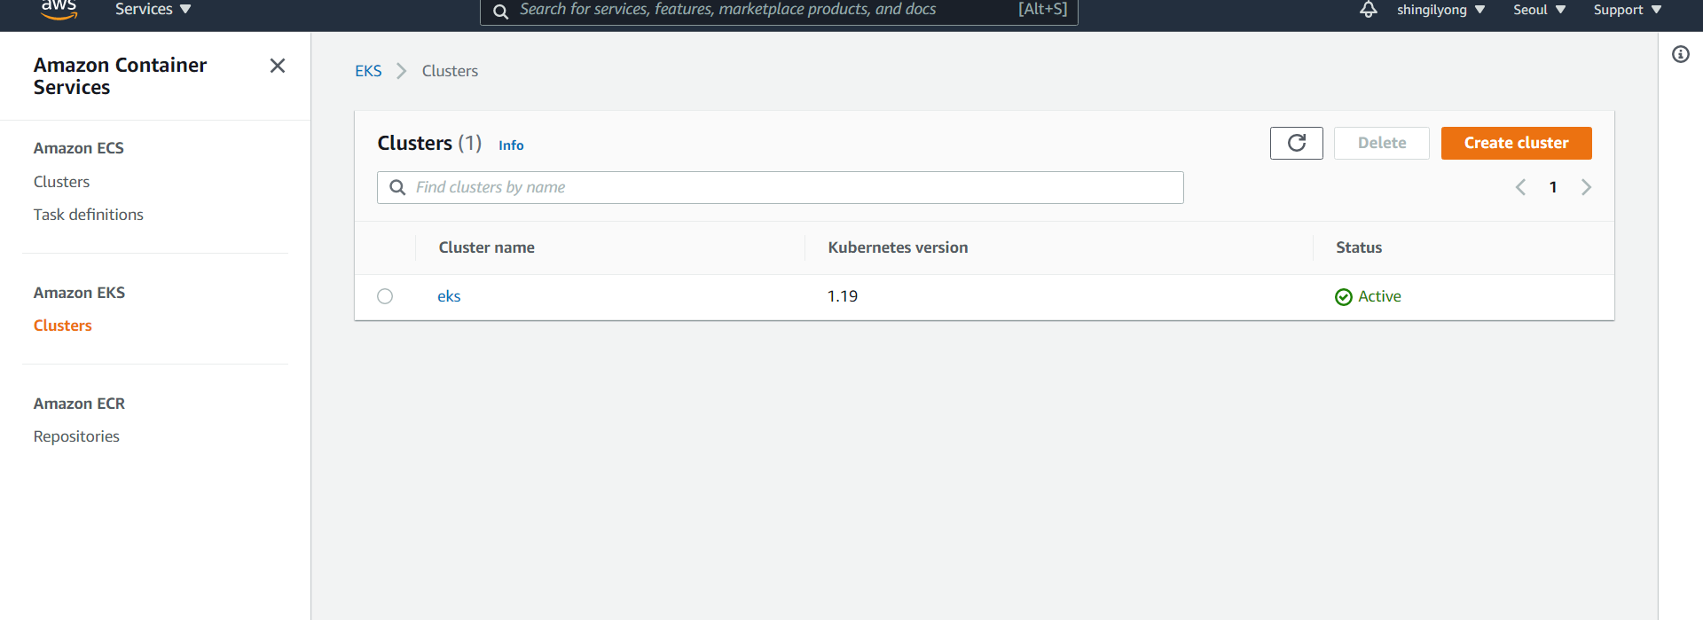Click the Active status check icon

pos(1344,297)
